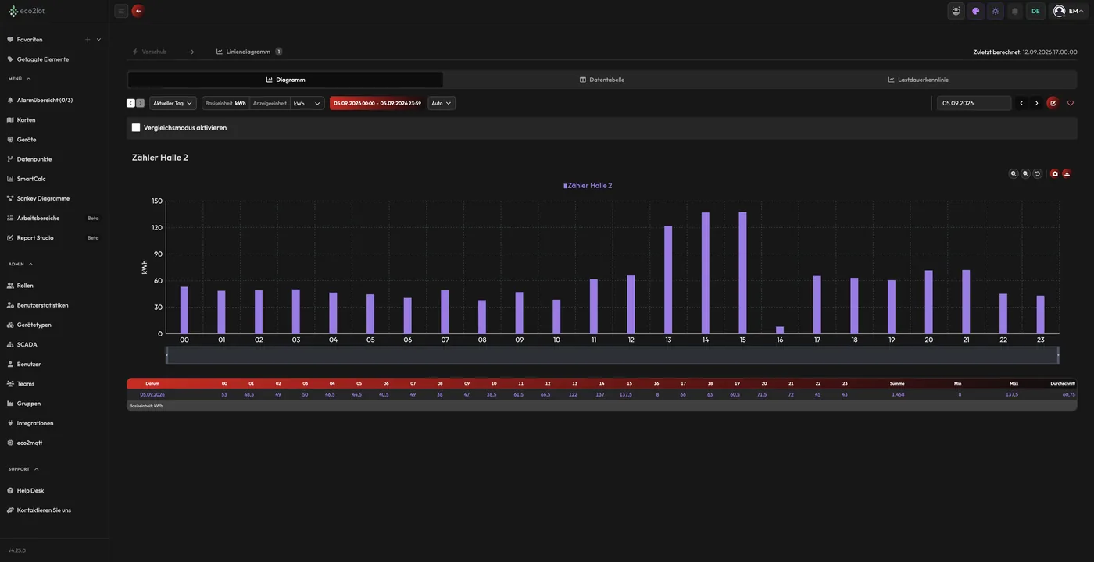Enable Vergleichsmodus aktivieren checkbox
The height and width of the screenshot is (562, 1094).
pos(136,127)
